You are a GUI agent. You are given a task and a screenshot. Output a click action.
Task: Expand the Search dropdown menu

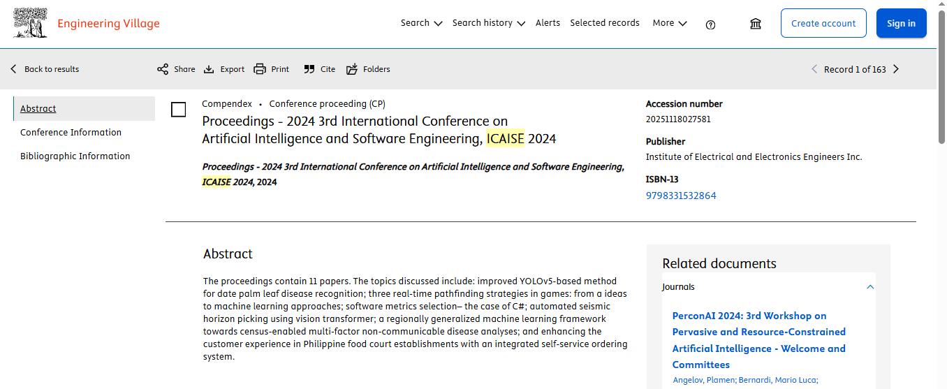tap(421, 23)
